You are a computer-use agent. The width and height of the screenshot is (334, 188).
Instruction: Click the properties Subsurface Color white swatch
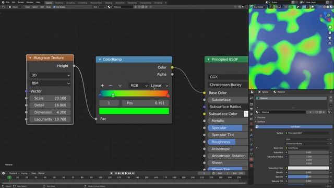pos(308,168)
